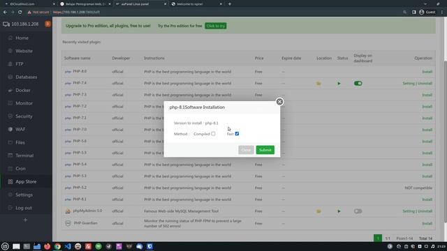Select App Store in sidebar
The width and height of the screenshot is (447, 251).
[26, 181]
